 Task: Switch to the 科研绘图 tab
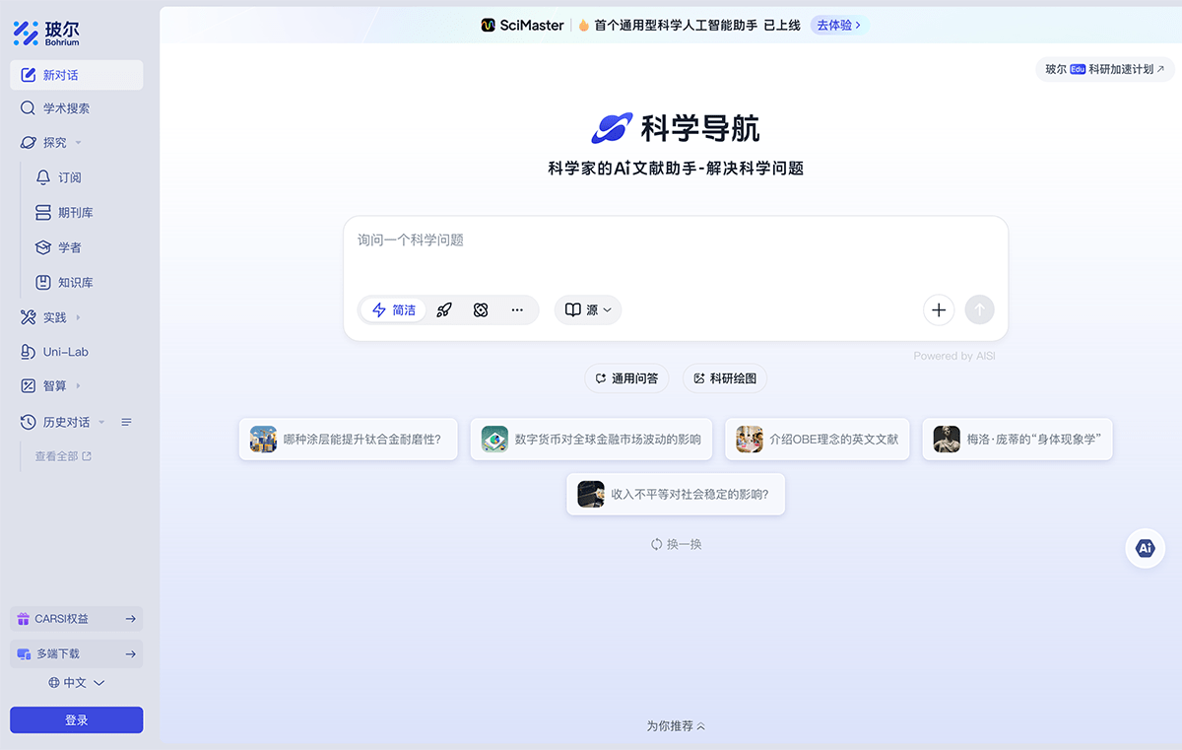(725, 377)
